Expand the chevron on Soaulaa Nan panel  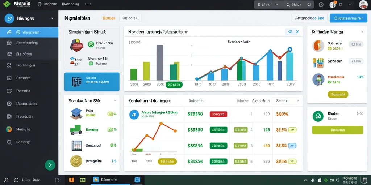(x=115, y=100)
